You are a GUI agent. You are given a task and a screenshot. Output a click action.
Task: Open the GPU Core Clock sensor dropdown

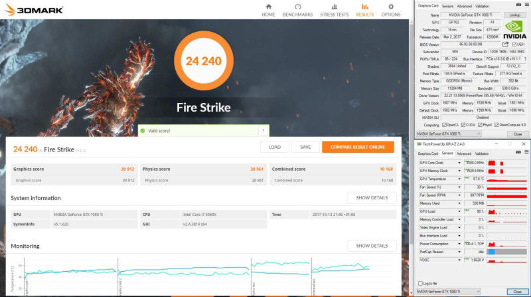pyautogui.click(x=459, y=163)
